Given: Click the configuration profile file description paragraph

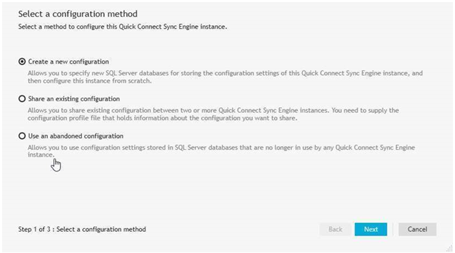Looking at the screenshot, I should (x=213, y=114).
